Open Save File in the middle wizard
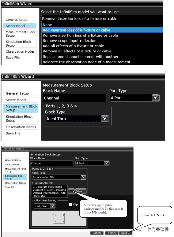Viewport: 174px width, 237px height. [21, 133]
